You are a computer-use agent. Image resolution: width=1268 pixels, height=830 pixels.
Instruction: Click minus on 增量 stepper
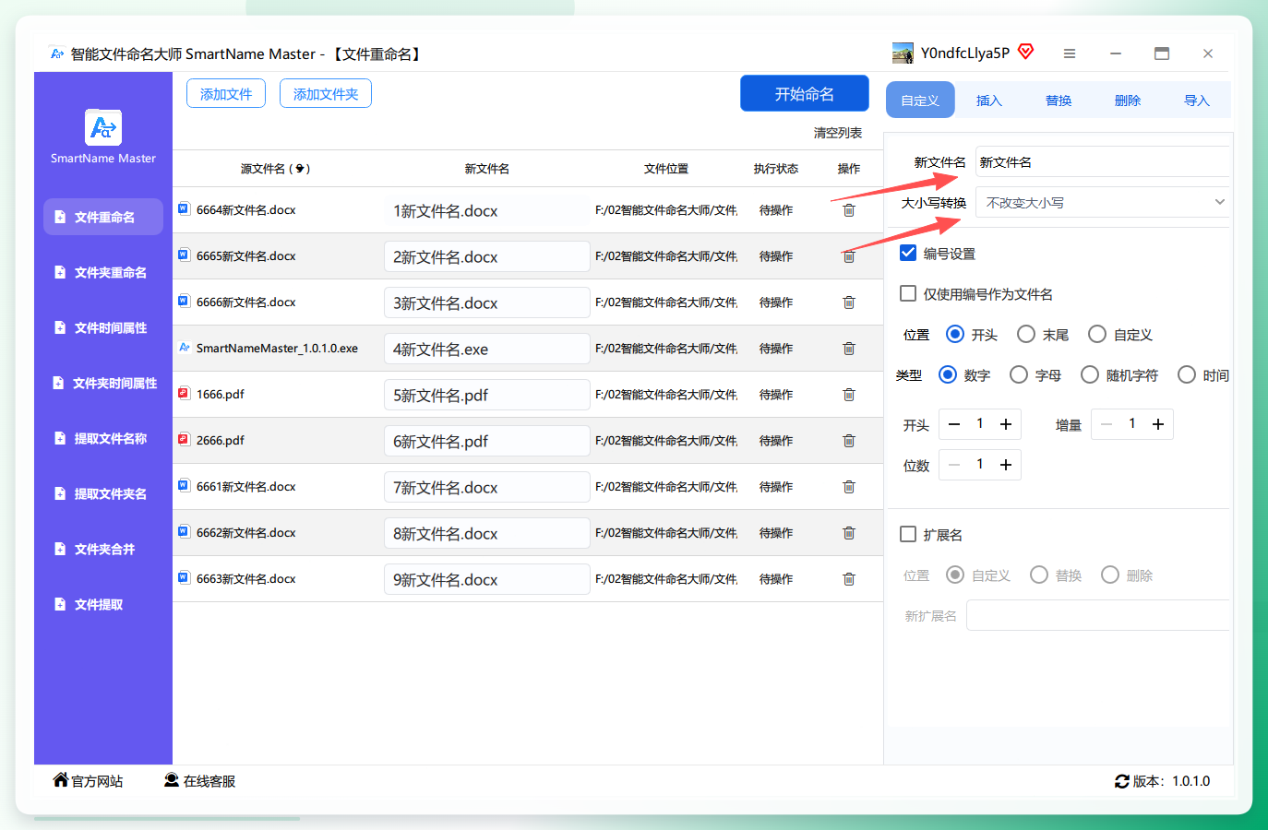1107,424
